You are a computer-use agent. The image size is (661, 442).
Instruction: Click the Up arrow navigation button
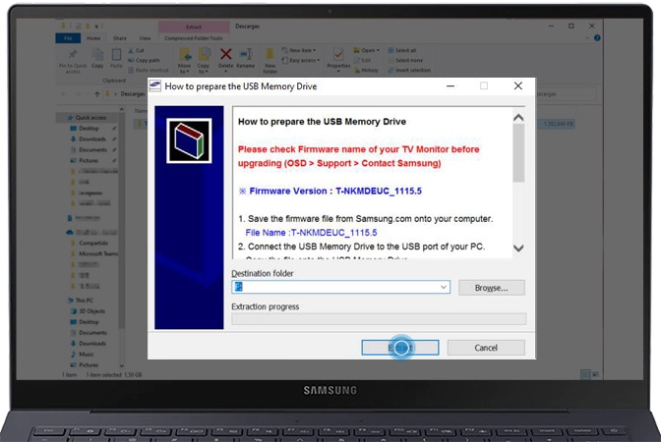(x=97, y=94)
